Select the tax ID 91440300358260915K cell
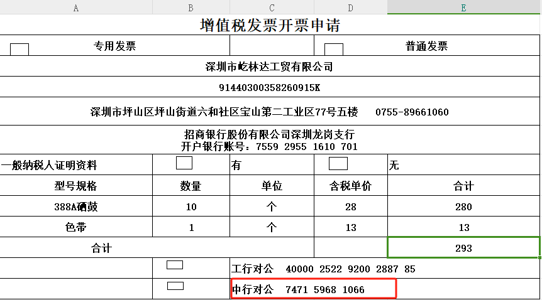 (270, 87)
